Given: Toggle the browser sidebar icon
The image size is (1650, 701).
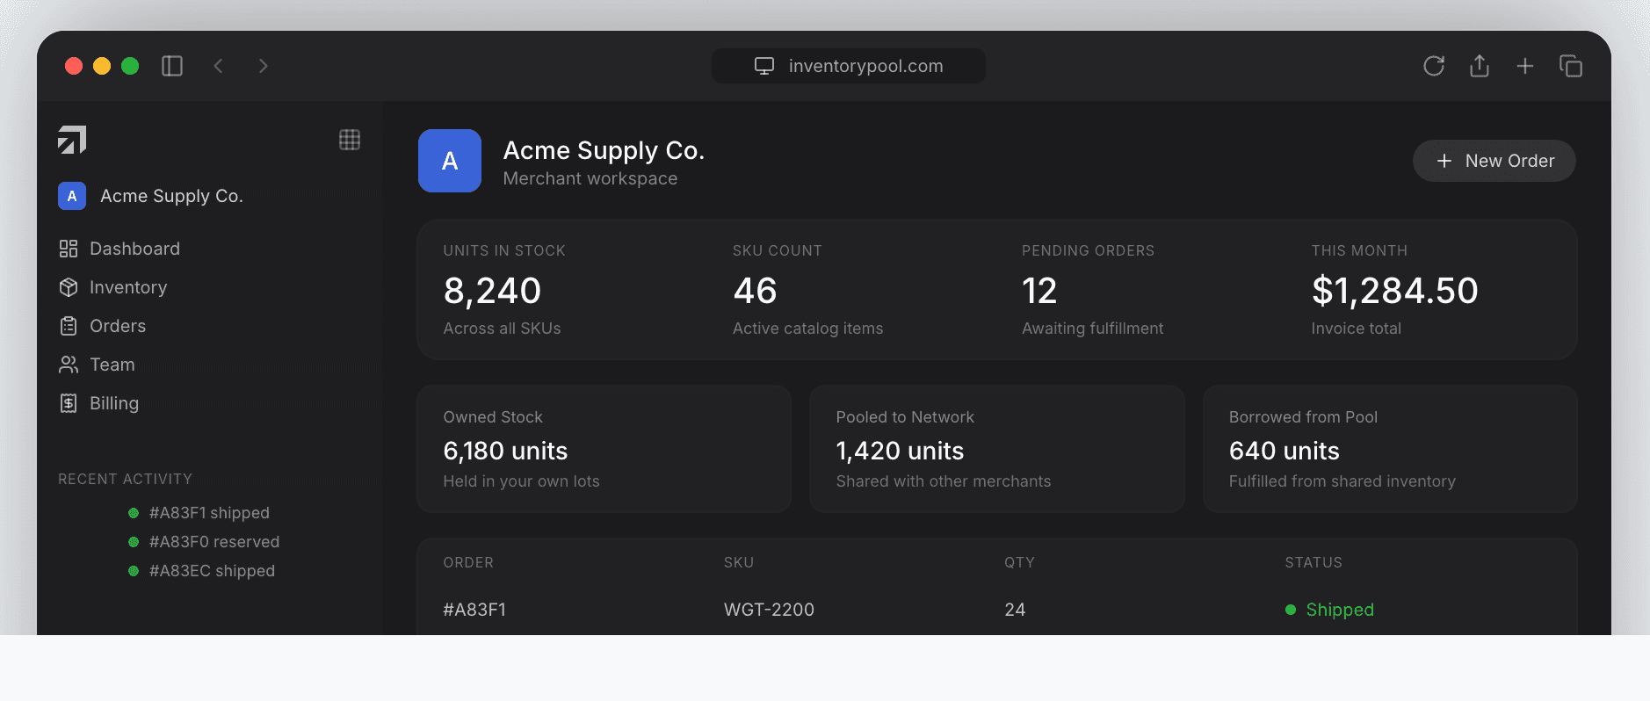Looking at the screenshot, I should click(172, 66).
